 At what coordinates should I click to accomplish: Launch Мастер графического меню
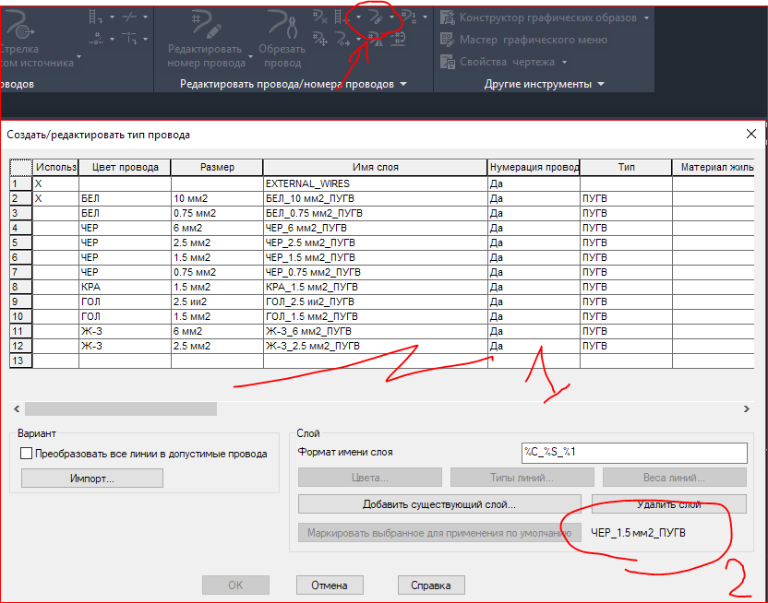[x=446, y=40]
